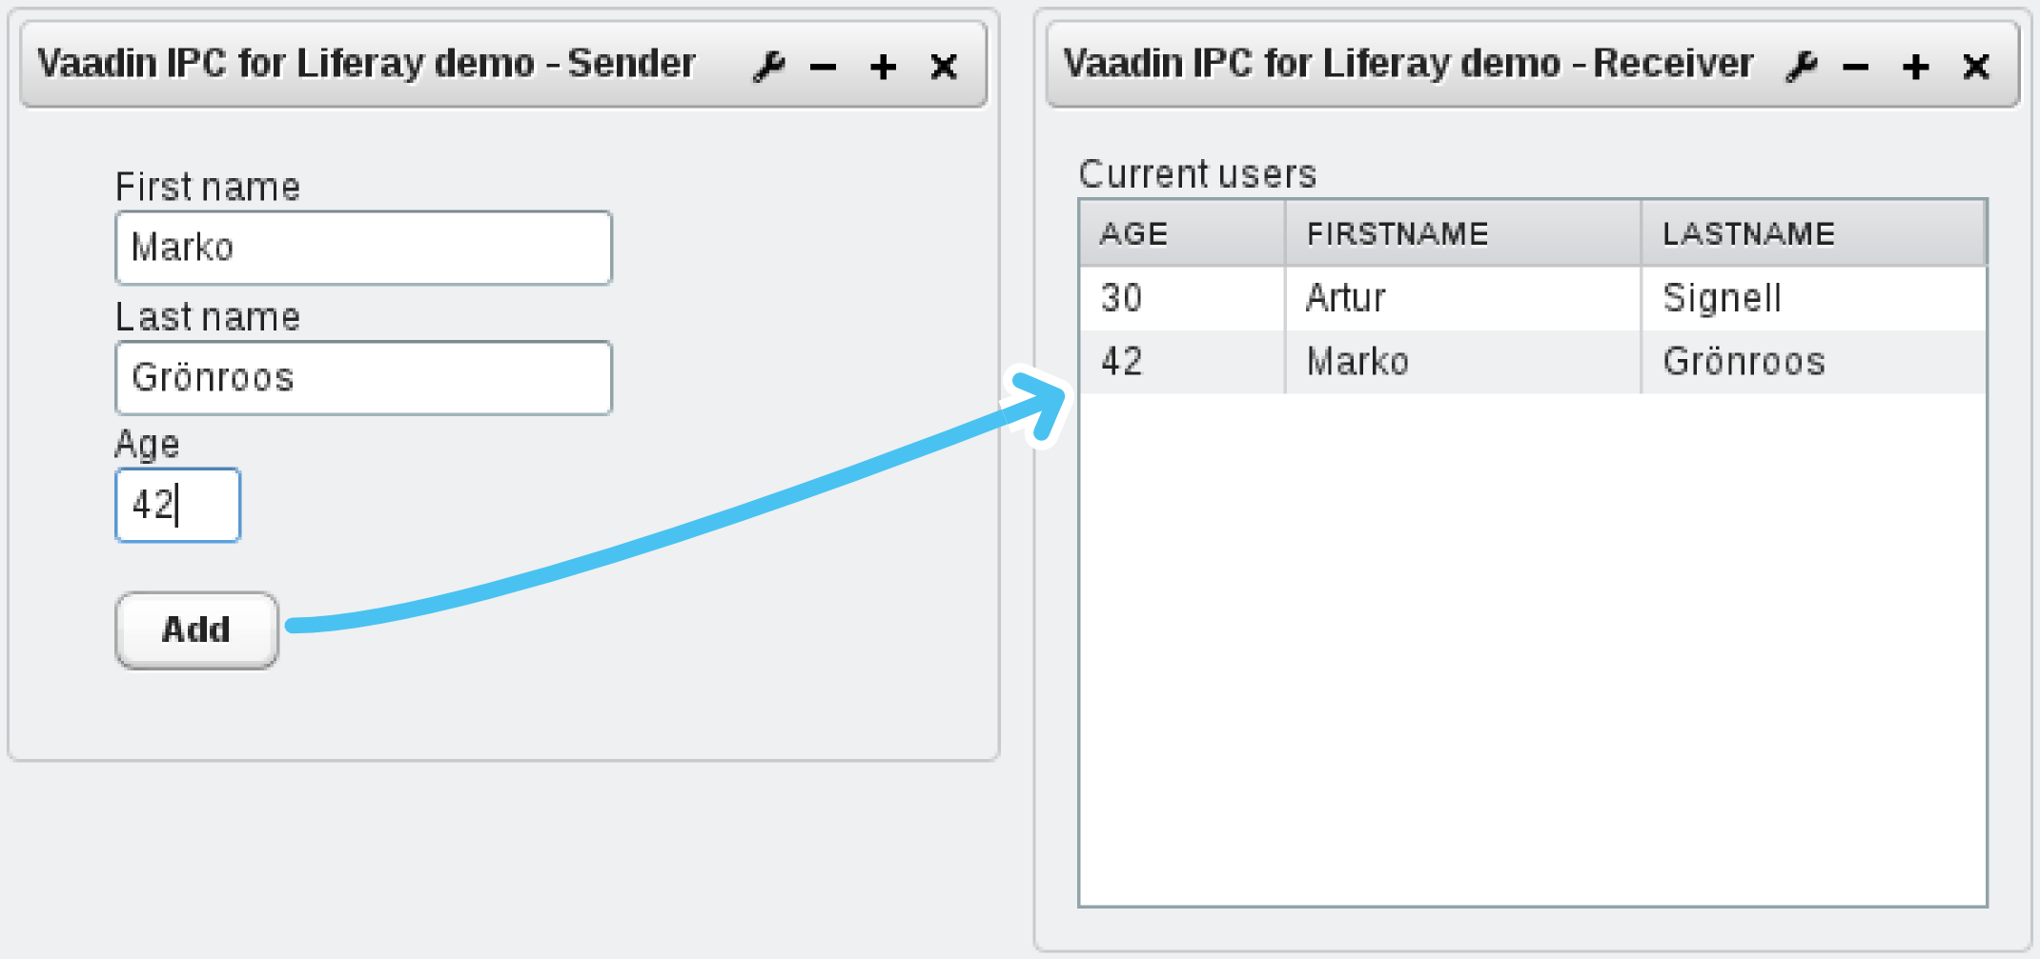Select the Artur Signell table row
Image resolution: width=2040 pixels, height=959 pixels.
point(1533,298)
